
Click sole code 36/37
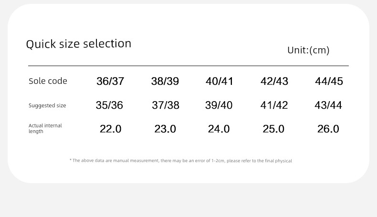coord(110,81)
